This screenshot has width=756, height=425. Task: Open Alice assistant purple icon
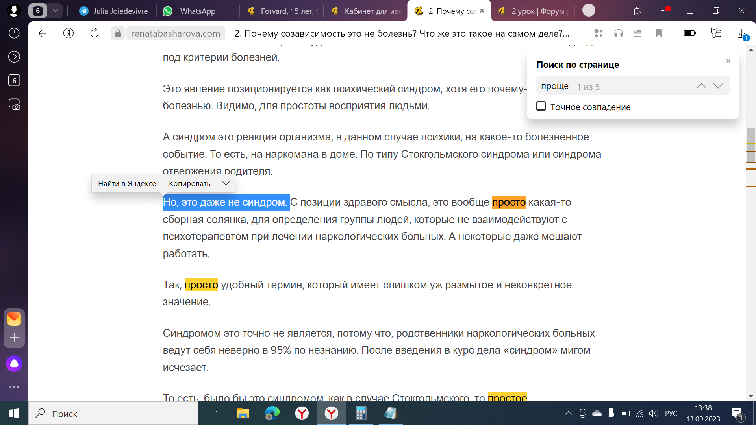coord(14,364)
